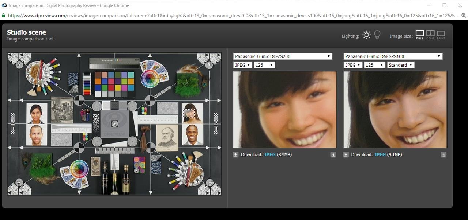Select COMP image size icon
The image size is (468, 220).
click(x=430, y=35)
